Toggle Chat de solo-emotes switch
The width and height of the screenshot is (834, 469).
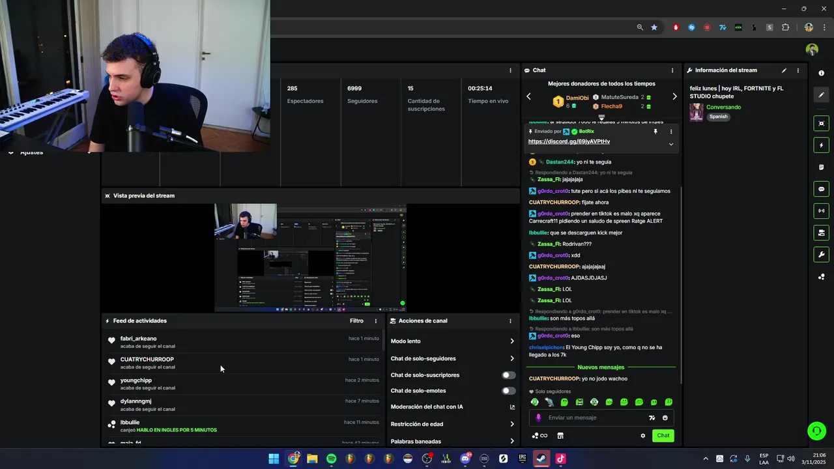[x=508, y=391]
